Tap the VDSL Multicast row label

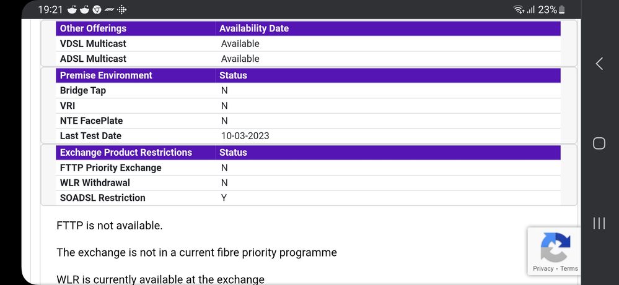[93, 44]
